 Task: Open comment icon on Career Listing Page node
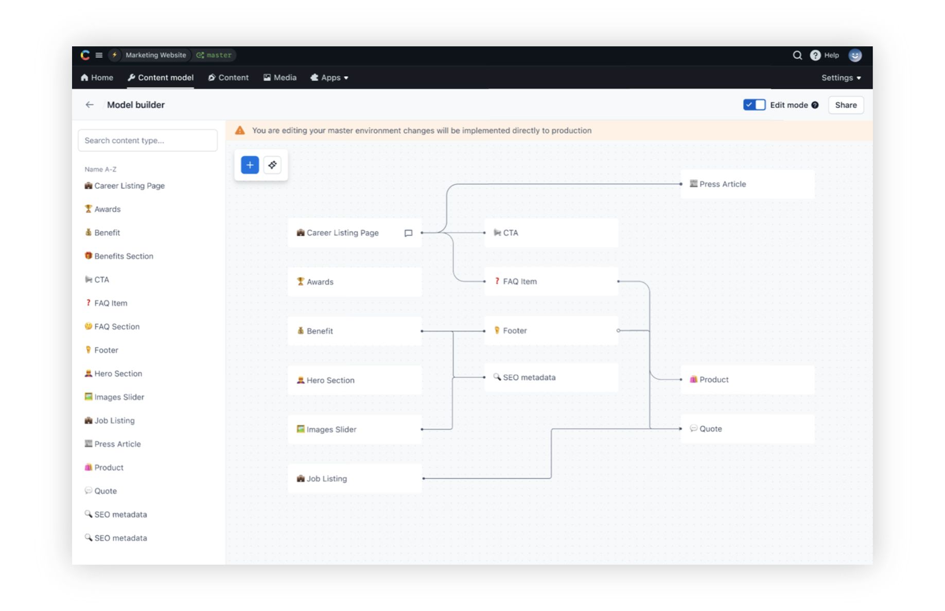[408, 233]
